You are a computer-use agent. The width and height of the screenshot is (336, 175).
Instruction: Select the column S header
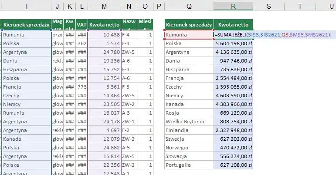[268, 6]
